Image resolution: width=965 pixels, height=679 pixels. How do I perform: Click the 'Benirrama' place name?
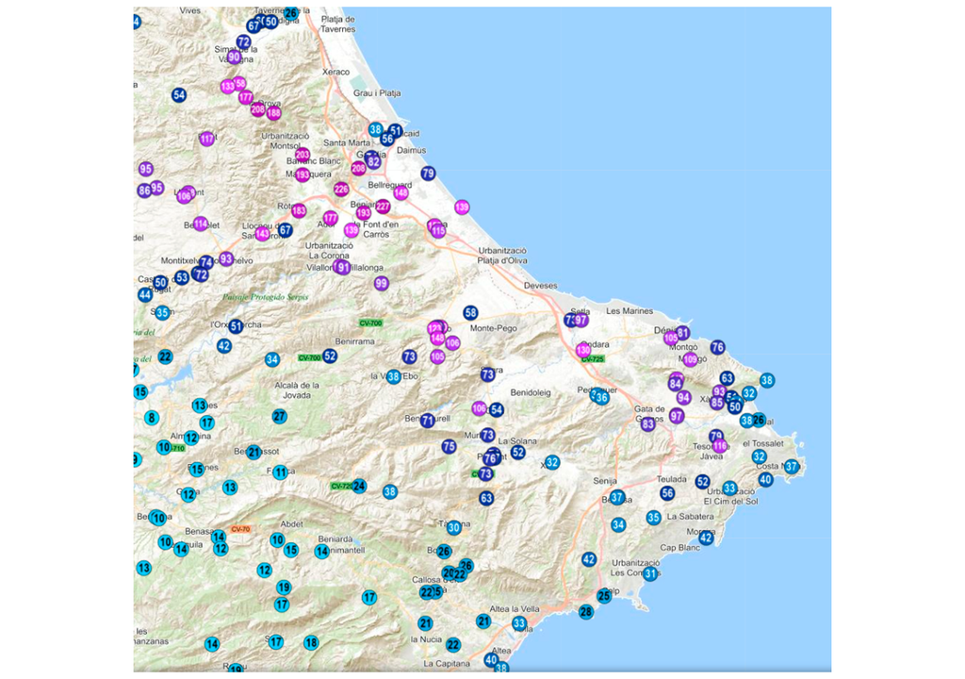pyautogui.click(x=355, y=341)
